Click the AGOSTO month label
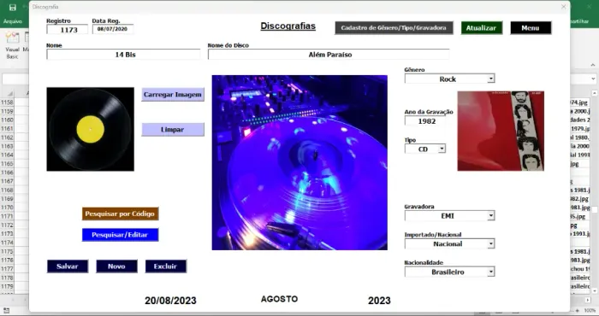 click(x=279, y=299)
